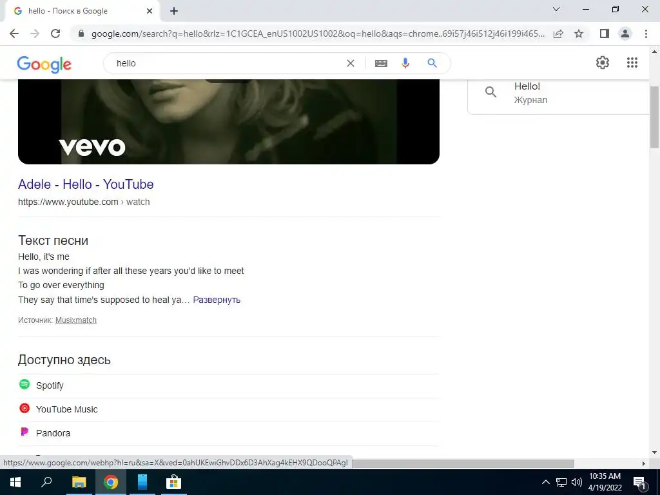Click the YouTube Music logo icon
This screenshot has height=495, width=660.
25,408
